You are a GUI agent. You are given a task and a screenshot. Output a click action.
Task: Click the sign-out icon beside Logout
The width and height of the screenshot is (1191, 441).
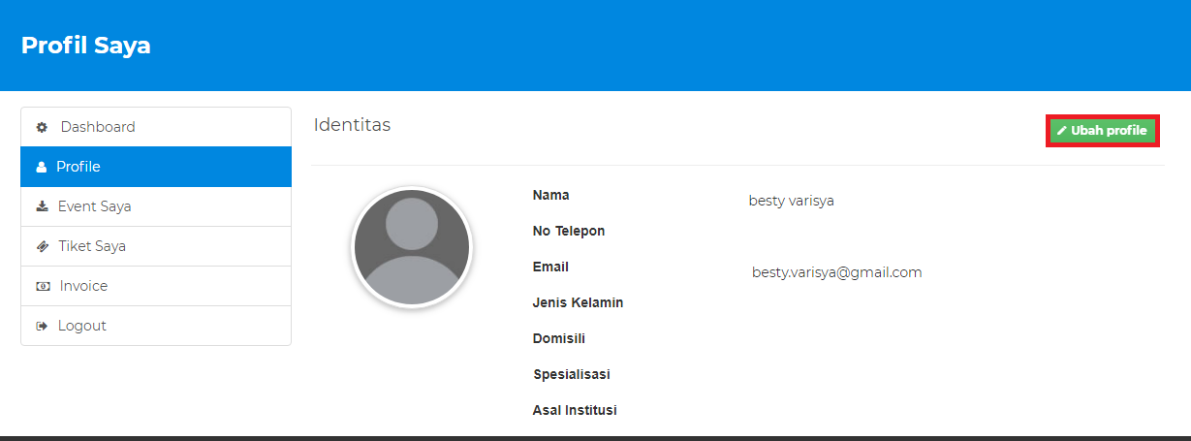tap(42, 327)
